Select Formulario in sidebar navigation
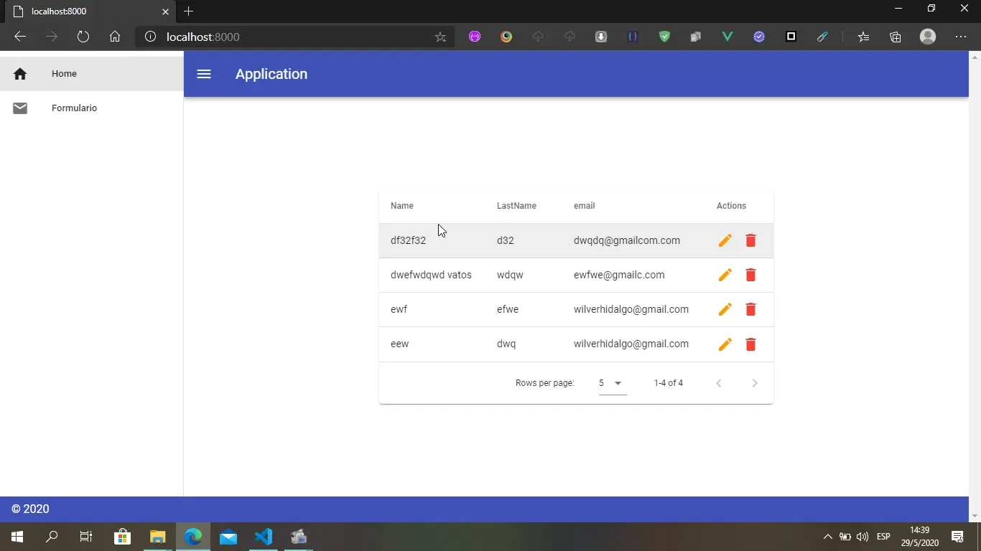981x551 pixels. (92, 108)
